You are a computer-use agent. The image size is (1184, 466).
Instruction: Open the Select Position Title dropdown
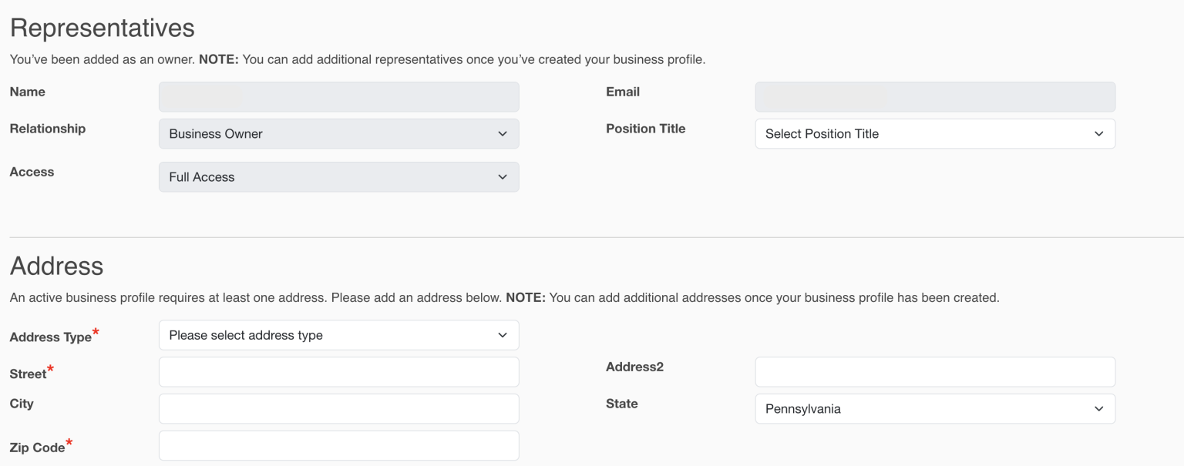click(935, 133)
